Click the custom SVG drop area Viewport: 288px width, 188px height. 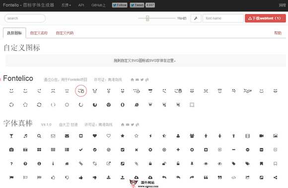coord(145,60)
